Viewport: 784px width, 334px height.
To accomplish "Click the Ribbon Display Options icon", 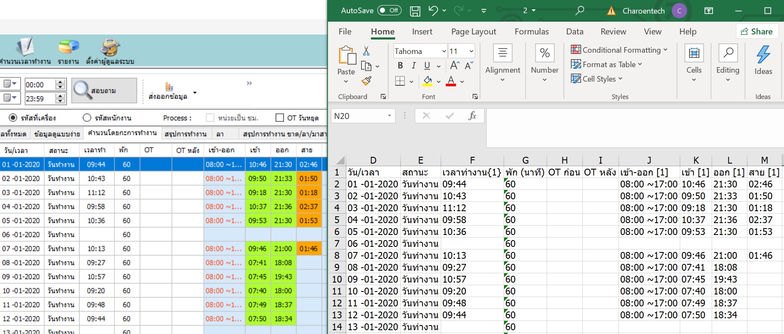I will tap(709, 11).
